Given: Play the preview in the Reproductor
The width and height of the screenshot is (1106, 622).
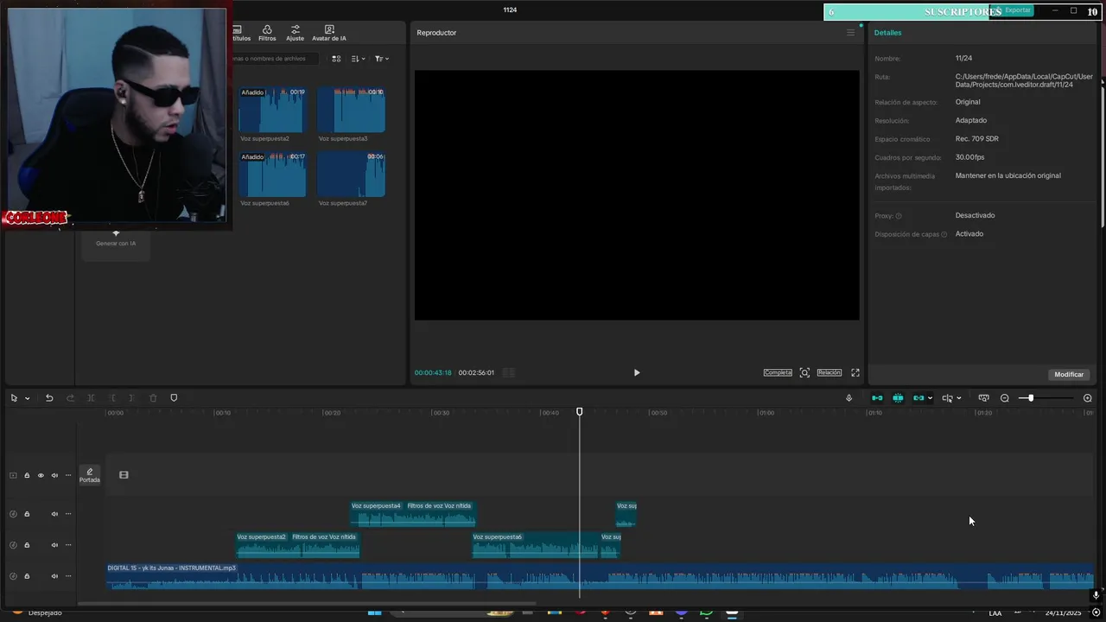Looking at the screenshot, I should [637, 372].
